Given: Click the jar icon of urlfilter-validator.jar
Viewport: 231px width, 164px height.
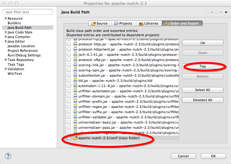Looking at the screenshot, I should tap(75, 117).
